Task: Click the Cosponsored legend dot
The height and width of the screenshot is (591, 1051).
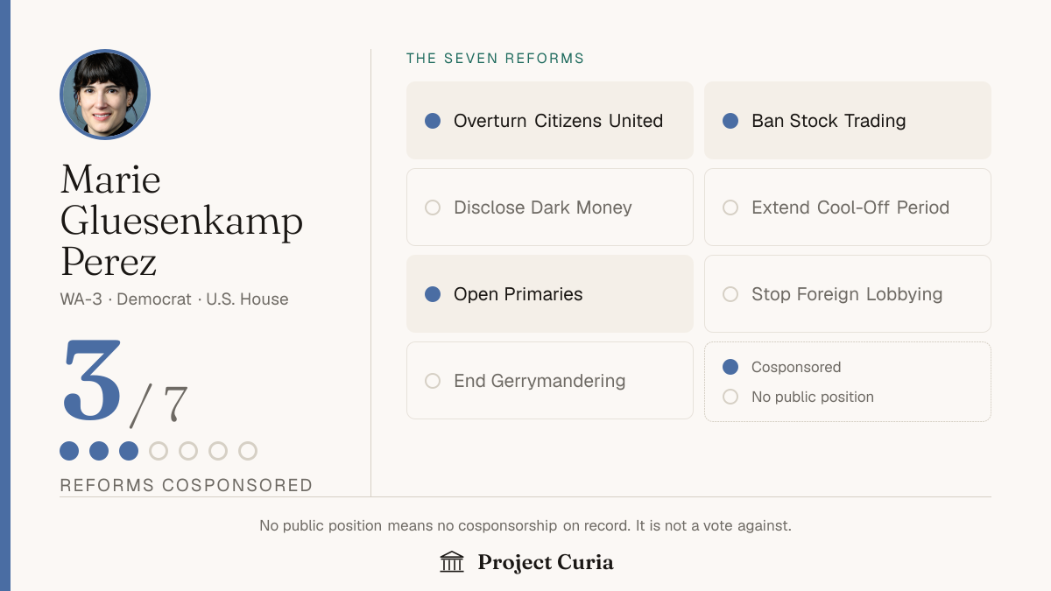Action: [730, 367]
